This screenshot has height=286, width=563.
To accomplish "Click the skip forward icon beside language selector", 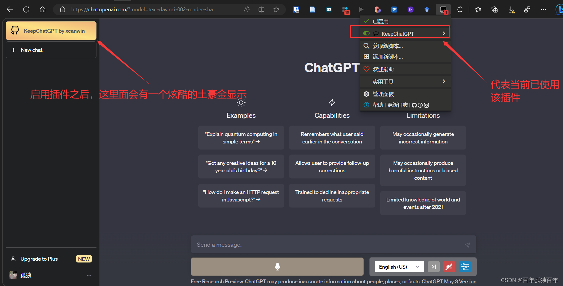I will (x=433, y=267).
